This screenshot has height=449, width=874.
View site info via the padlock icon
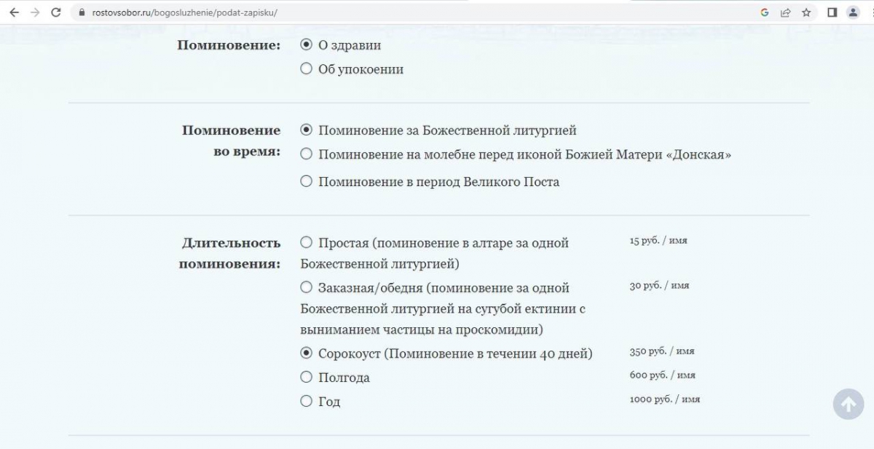[x=82, y=12]
